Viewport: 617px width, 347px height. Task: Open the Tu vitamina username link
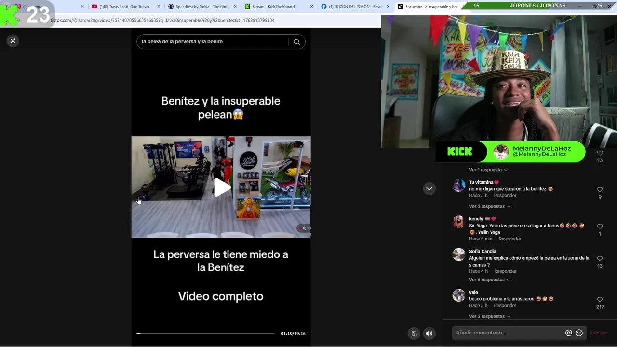pos(484,182)
